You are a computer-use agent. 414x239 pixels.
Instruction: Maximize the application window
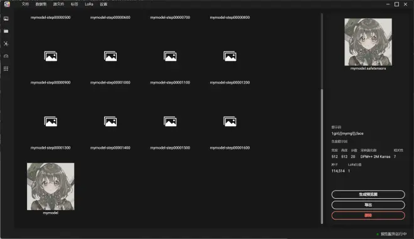[396, 4]
